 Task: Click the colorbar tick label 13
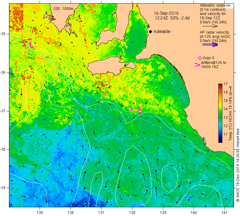226,118
